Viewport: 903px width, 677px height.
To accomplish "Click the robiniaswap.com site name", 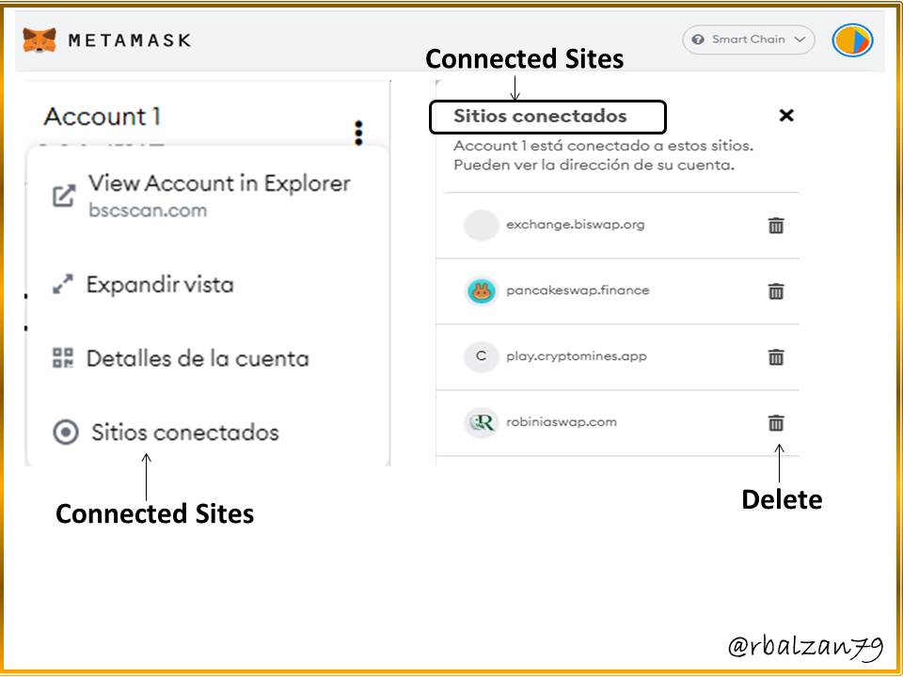I will pos(562,422).
